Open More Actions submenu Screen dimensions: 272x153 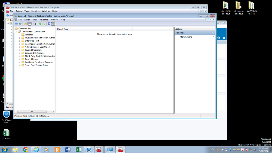[195, 37]
